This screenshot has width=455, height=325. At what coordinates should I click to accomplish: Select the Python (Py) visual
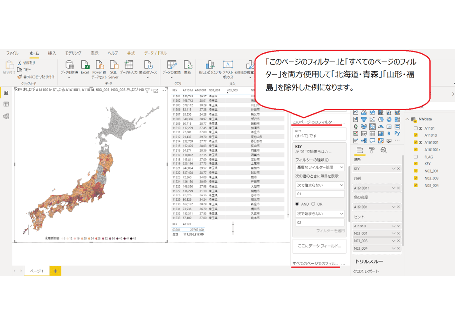click(x=397, y=133)
